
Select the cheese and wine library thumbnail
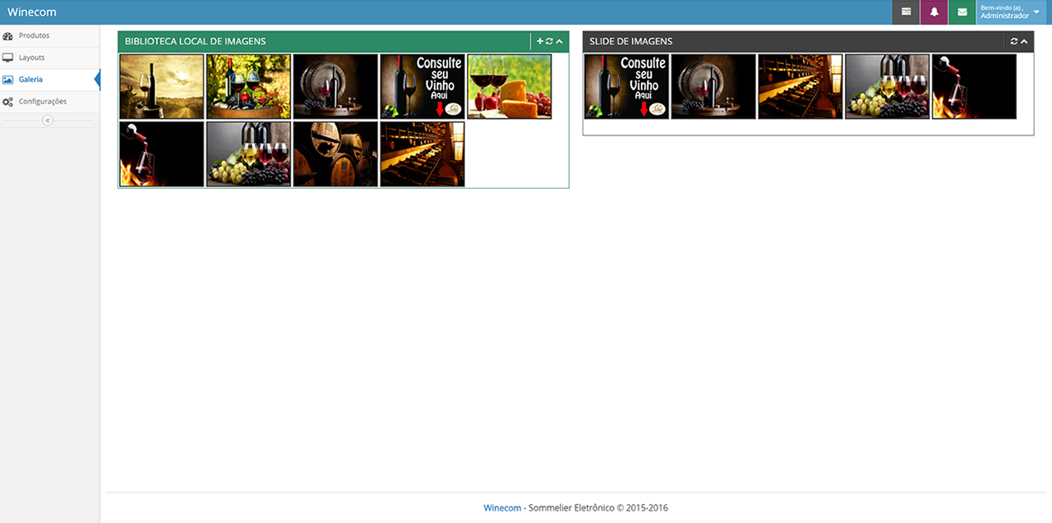(x=510, y=87)
